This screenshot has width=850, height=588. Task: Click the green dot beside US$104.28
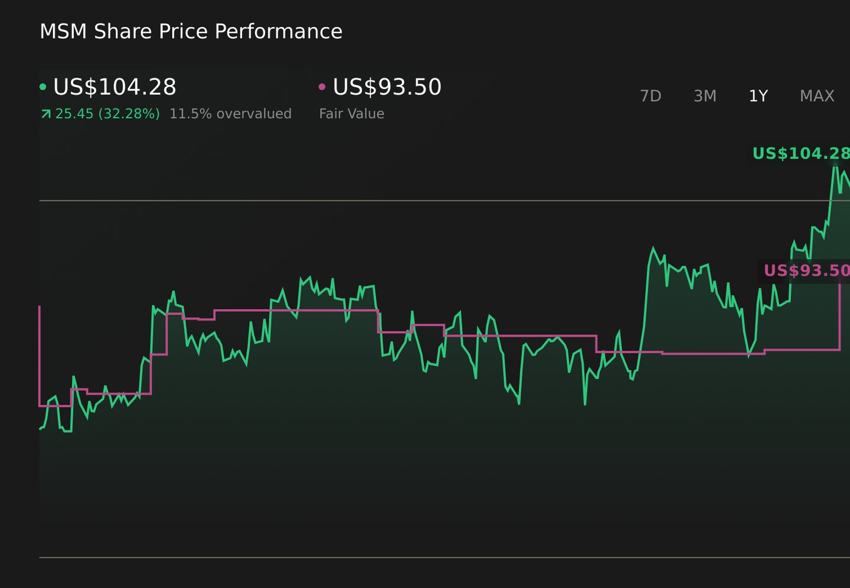42,87
